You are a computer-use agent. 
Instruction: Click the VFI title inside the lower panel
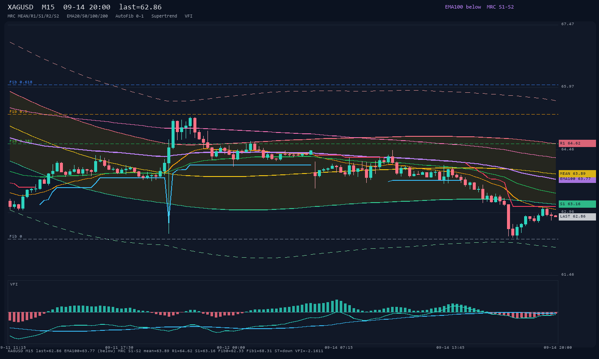14,284
